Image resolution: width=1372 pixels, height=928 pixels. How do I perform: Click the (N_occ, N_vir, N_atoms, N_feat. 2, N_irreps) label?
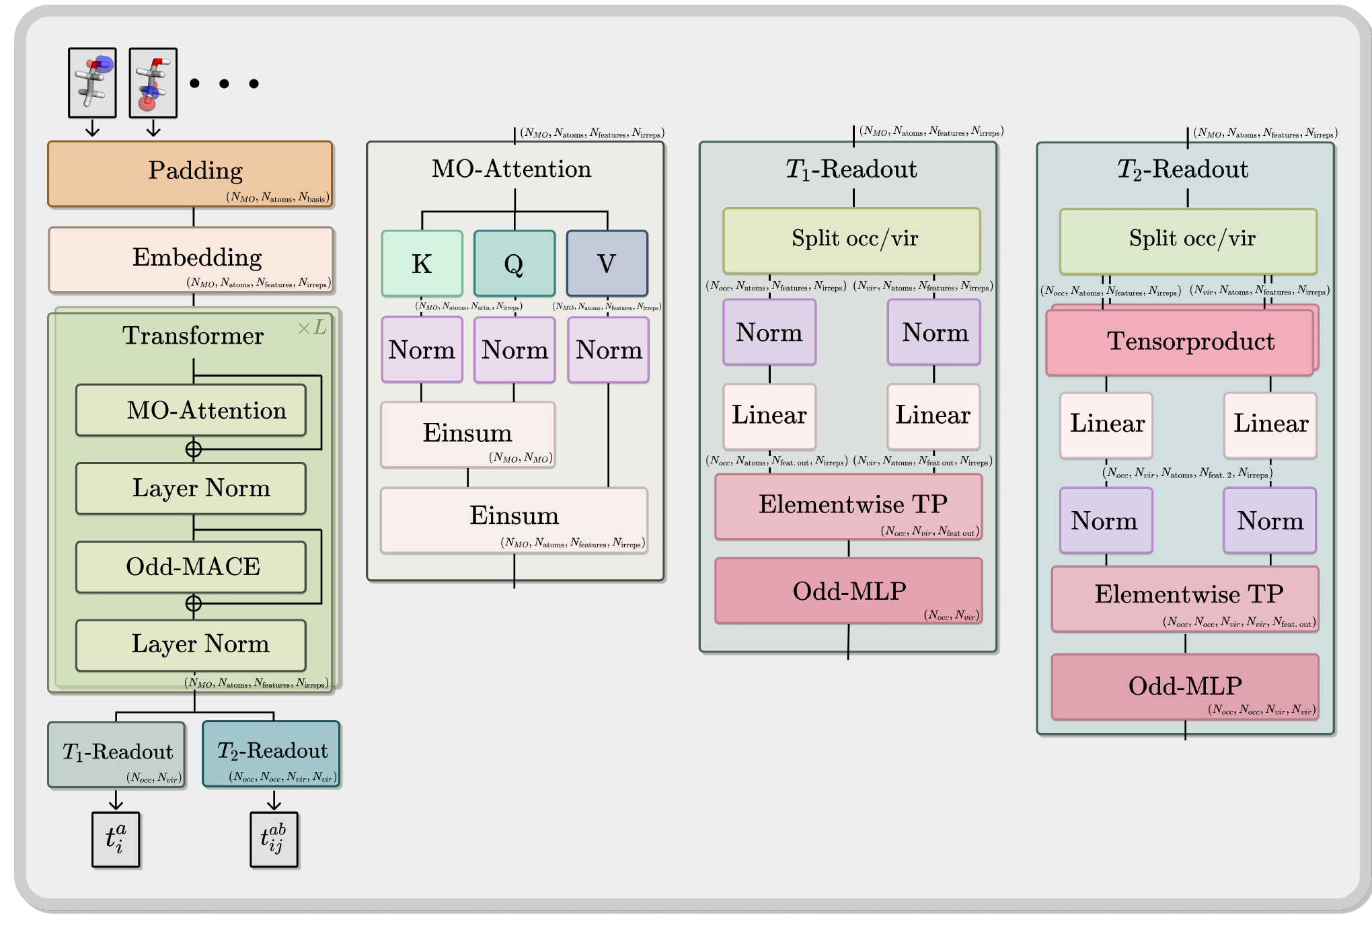click(1187, 473)
